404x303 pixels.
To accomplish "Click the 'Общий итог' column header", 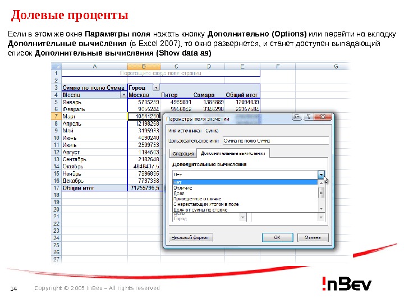I will [242, 95].
